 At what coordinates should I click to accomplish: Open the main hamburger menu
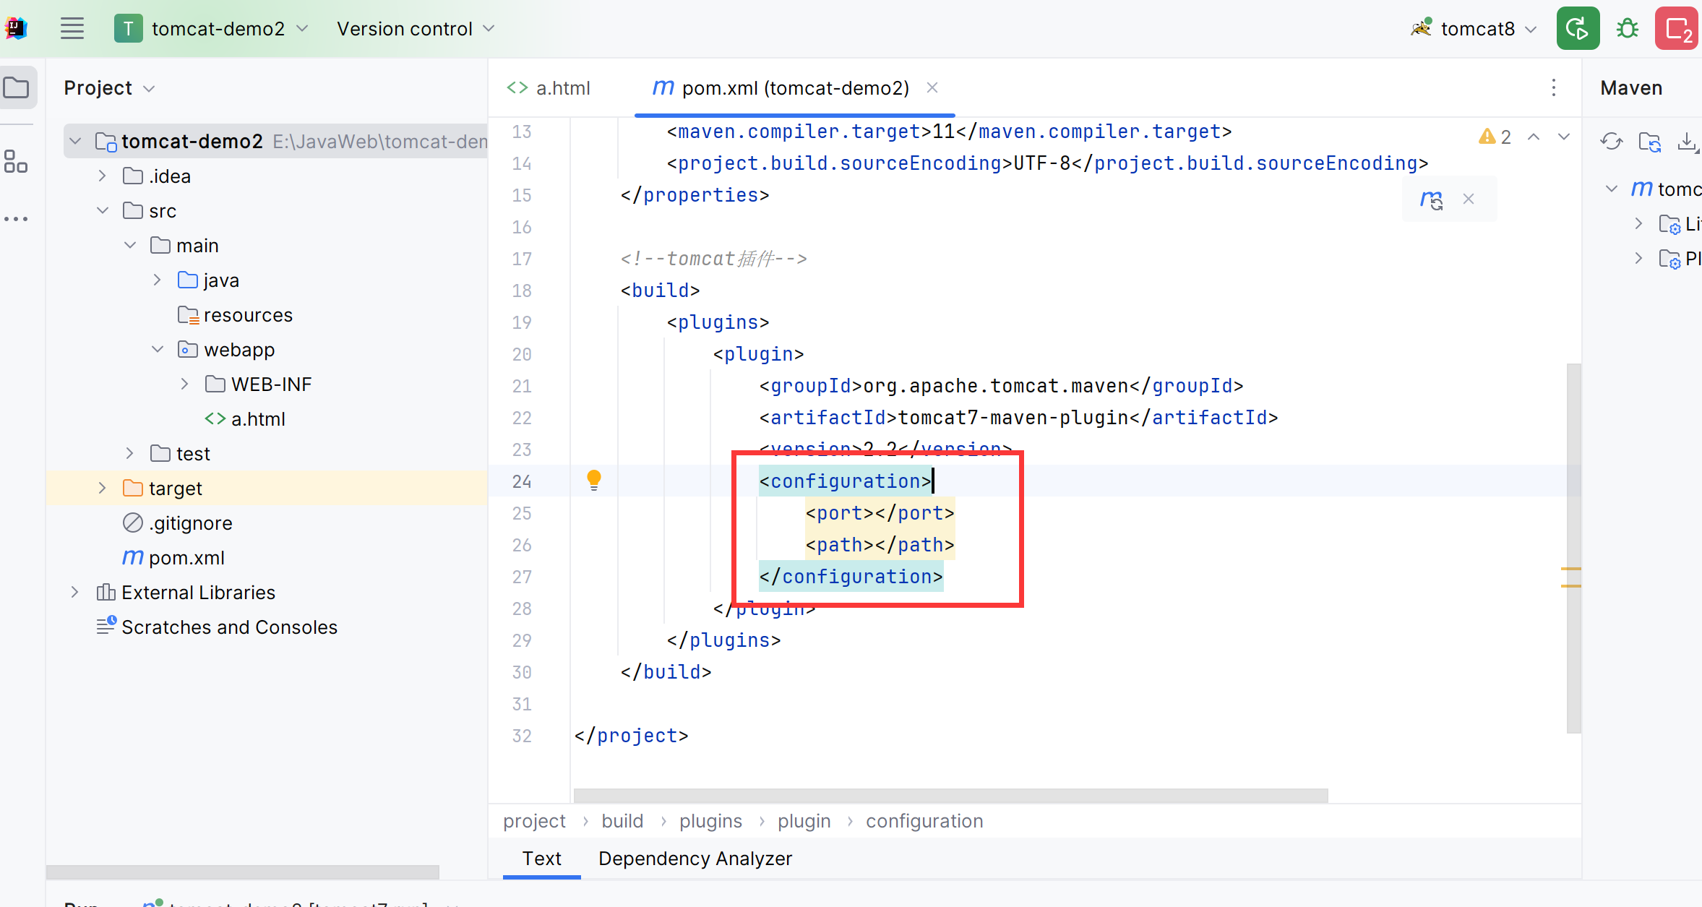tap(72, 29)
